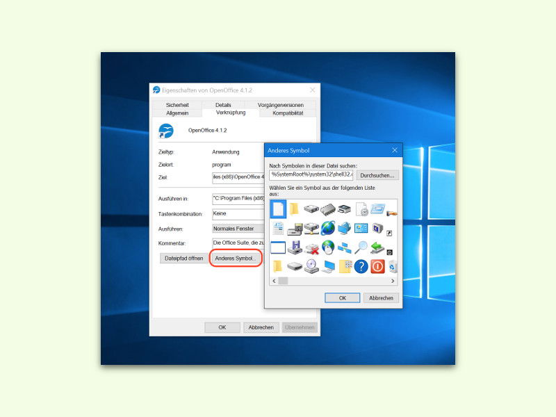Pick the folder with options grid icon
The width and height of the screenshot is (556, 417).
345,266
